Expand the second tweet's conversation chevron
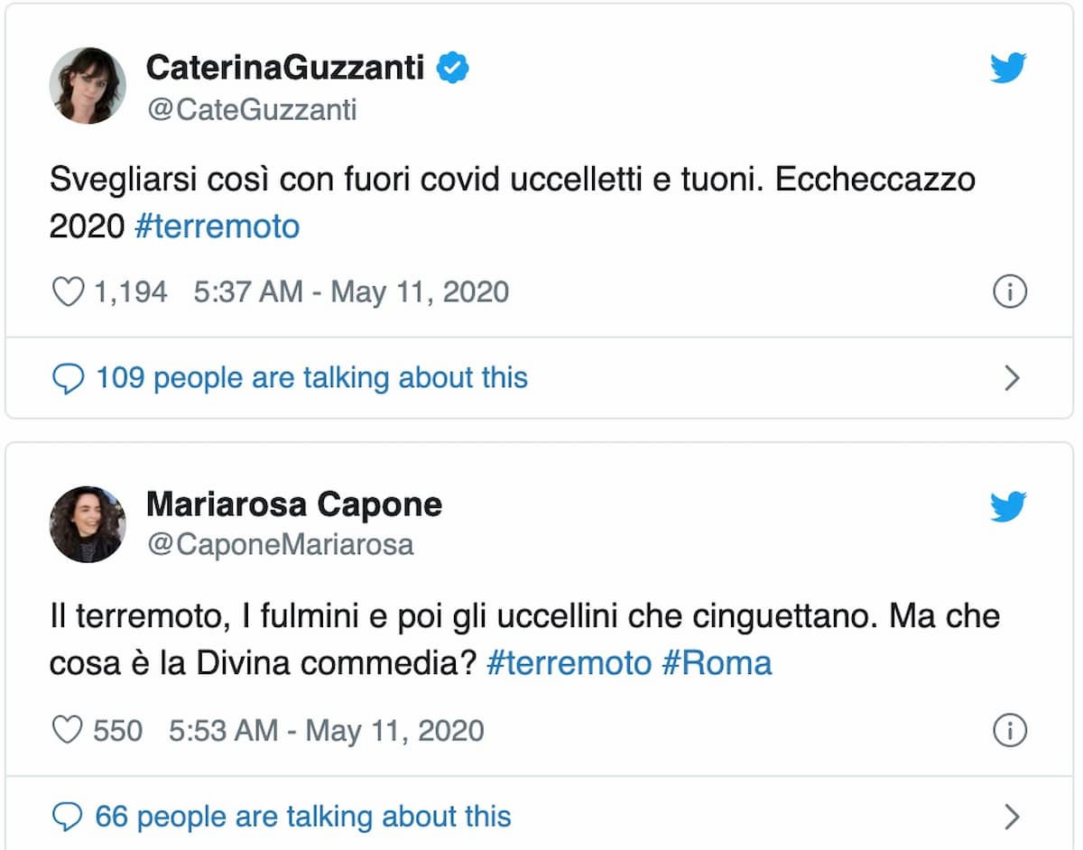The width and height of the screenshot is (1083, 850). click(x=1011, y=816)
